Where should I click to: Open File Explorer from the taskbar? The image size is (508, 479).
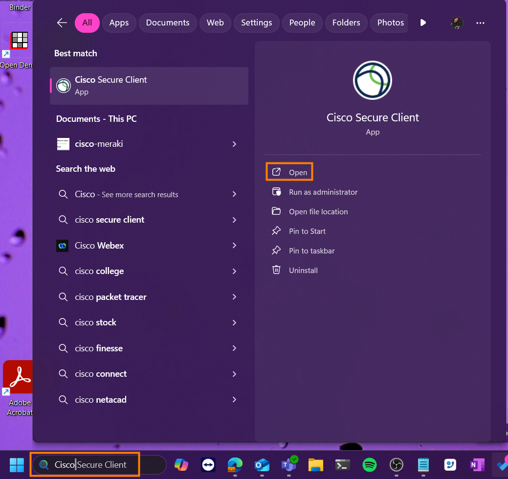click(315, 465)
